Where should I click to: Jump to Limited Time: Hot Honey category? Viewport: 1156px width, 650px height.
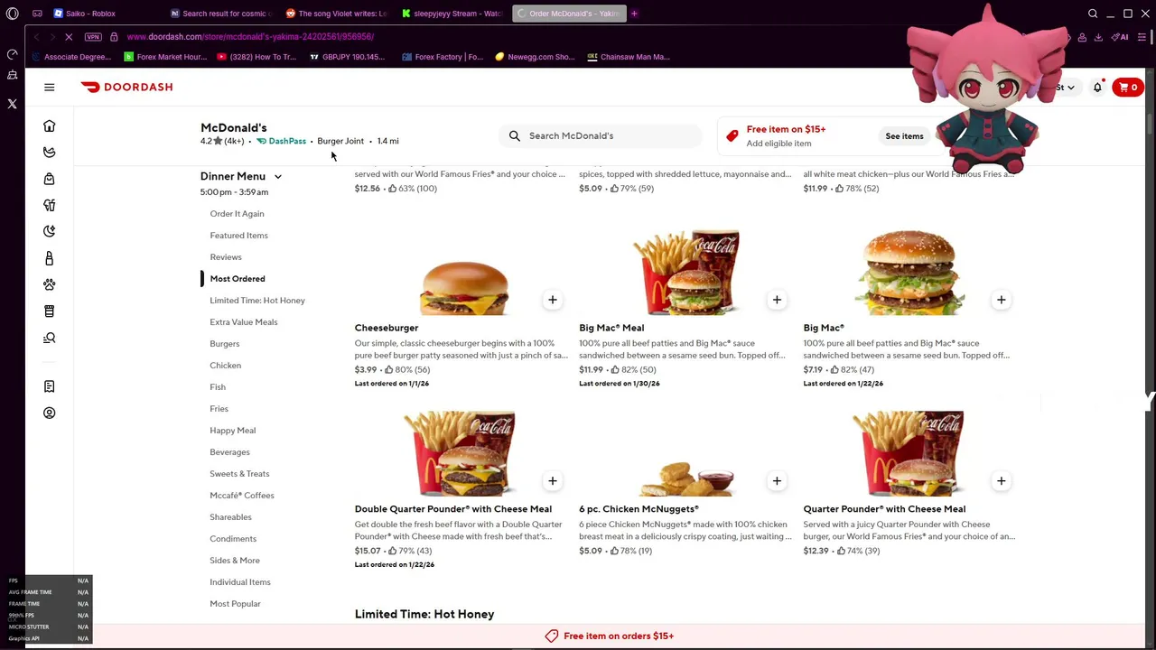point(257,301)
